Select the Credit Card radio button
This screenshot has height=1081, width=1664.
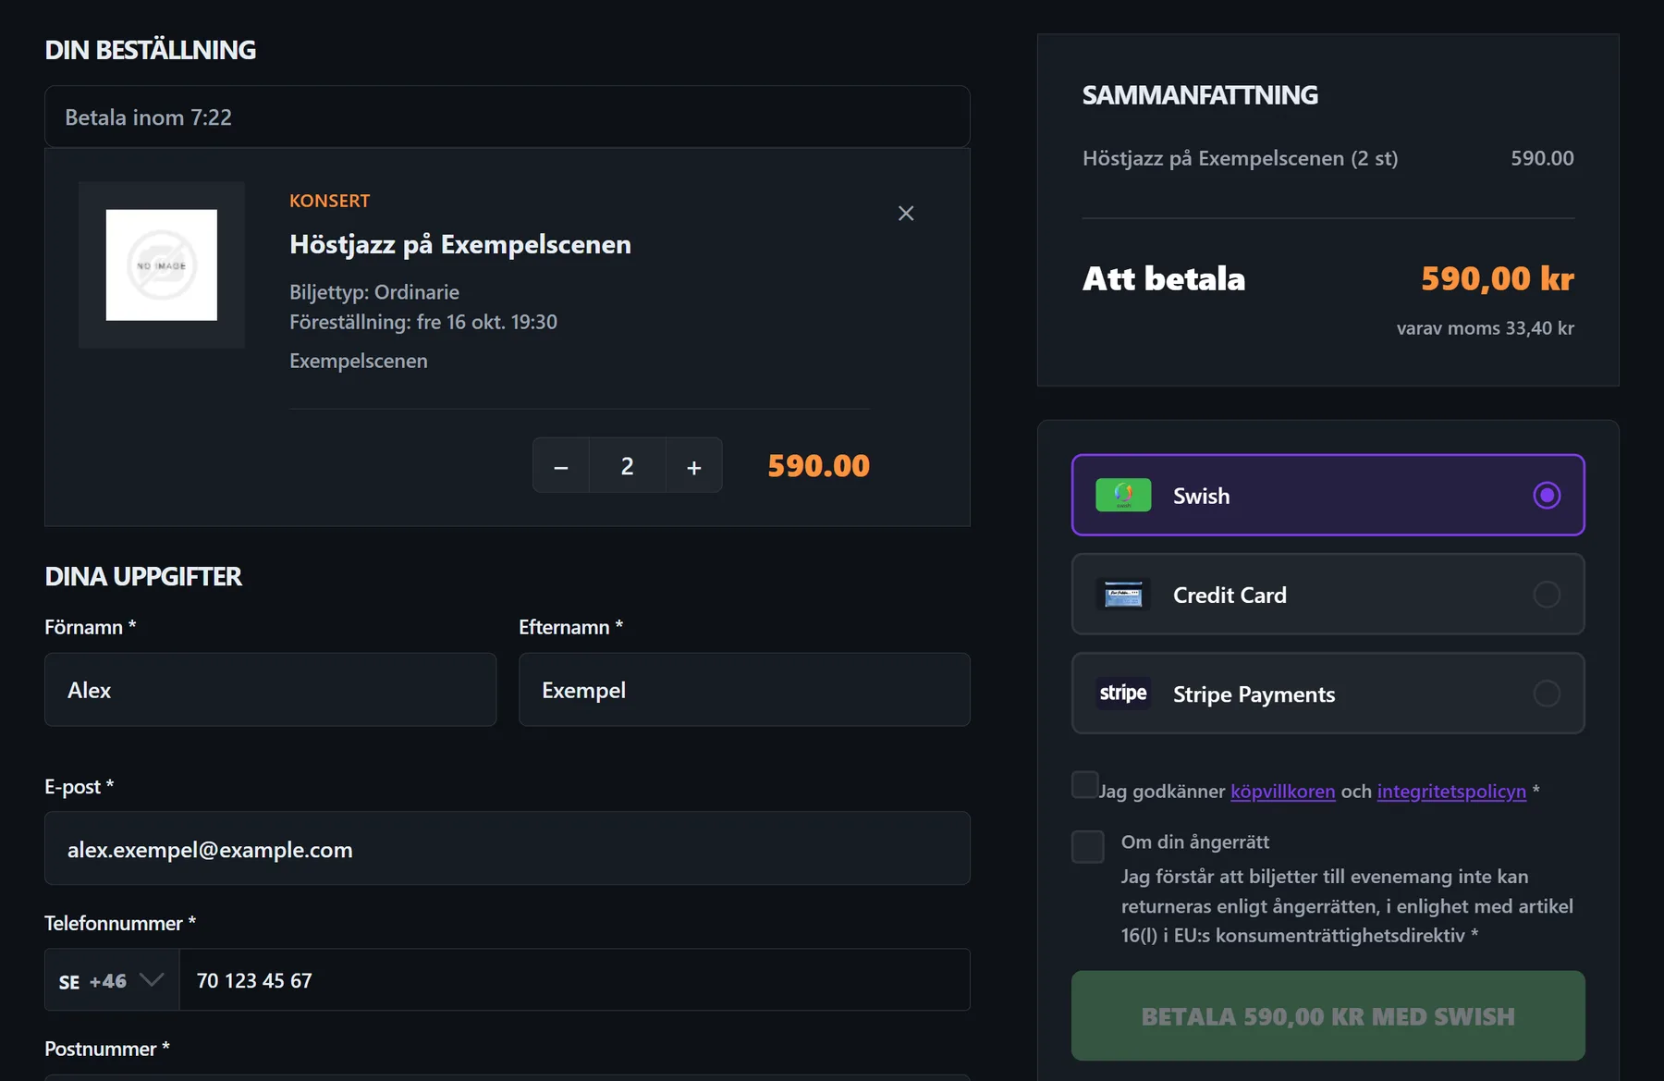tap(1547, 595)
